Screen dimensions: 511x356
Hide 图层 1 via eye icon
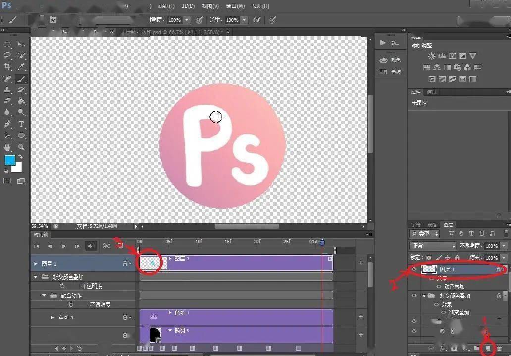tap(414, 269)
